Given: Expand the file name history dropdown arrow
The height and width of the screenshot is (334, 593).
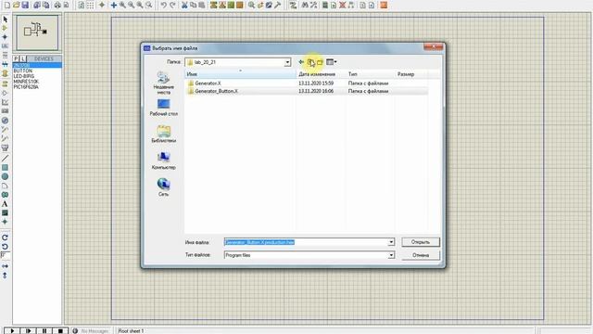Looking at the screenshot, I should pos(391,242).
